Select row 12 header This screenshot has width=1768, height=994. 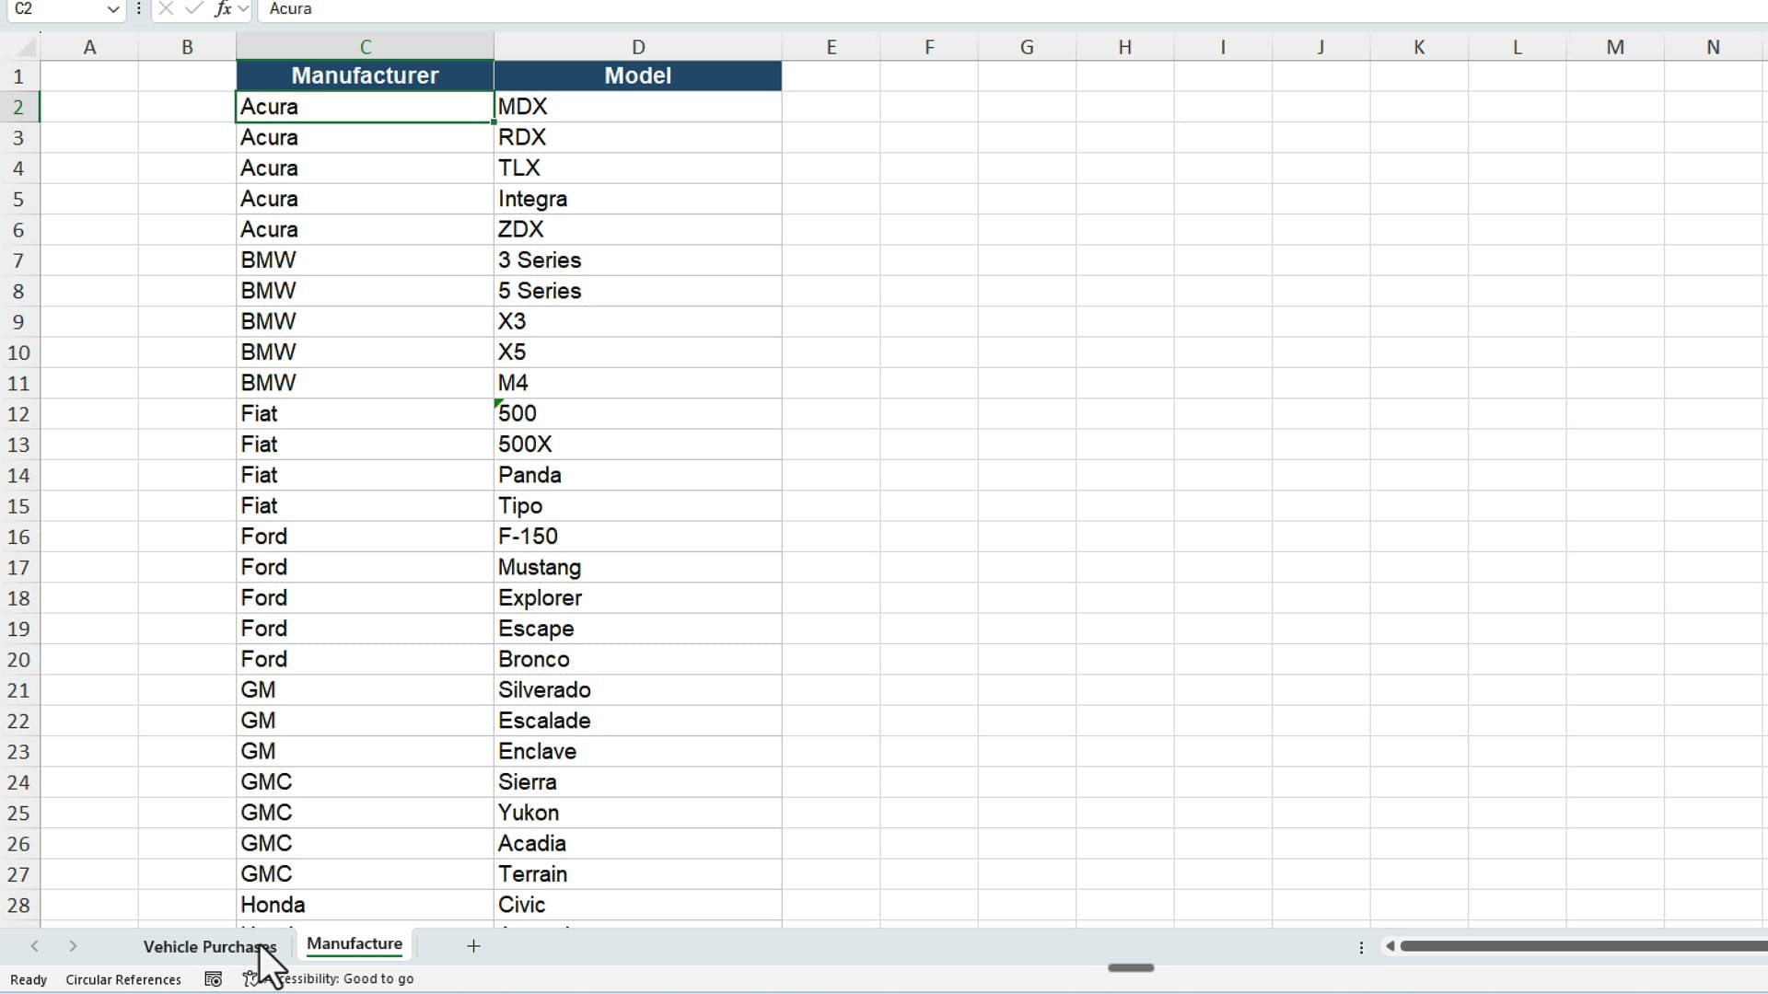point(18,414)
